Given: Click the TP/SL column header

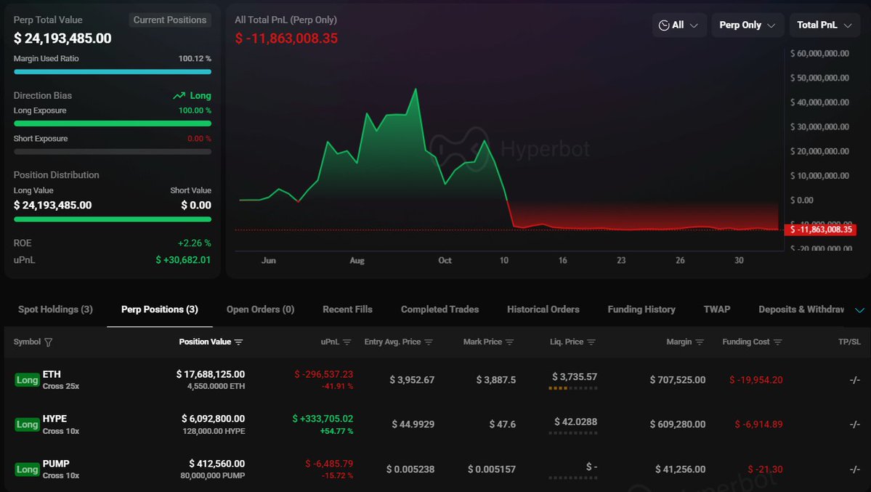Looking at the screenshot, I should (x=849, y=342).
